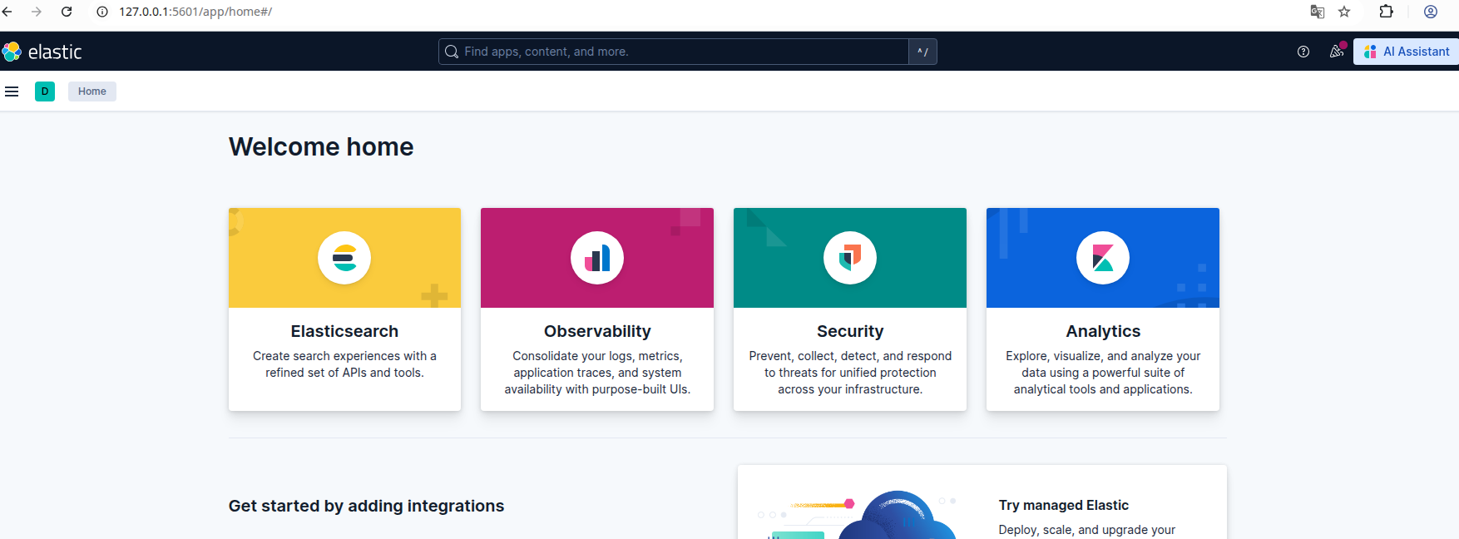1459x539 pixels.
Task: Click the Observability bar chart icon
Action: coord(597,258)
